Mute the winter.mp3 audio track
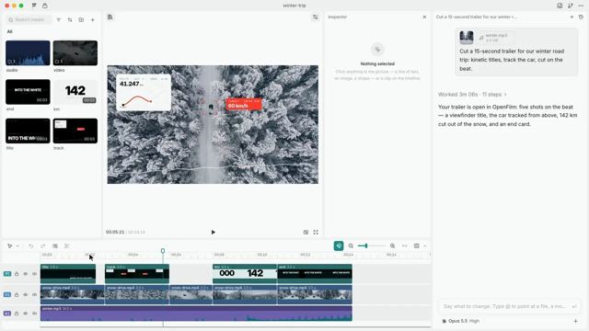The height and width of the screenshot is (331, 589). [x=35, y=314]
